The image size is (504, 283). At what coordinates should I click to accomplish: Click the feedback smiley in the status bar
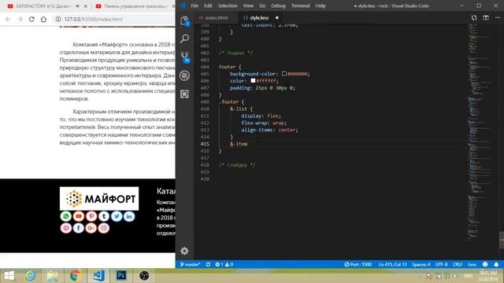coord(485,264)
